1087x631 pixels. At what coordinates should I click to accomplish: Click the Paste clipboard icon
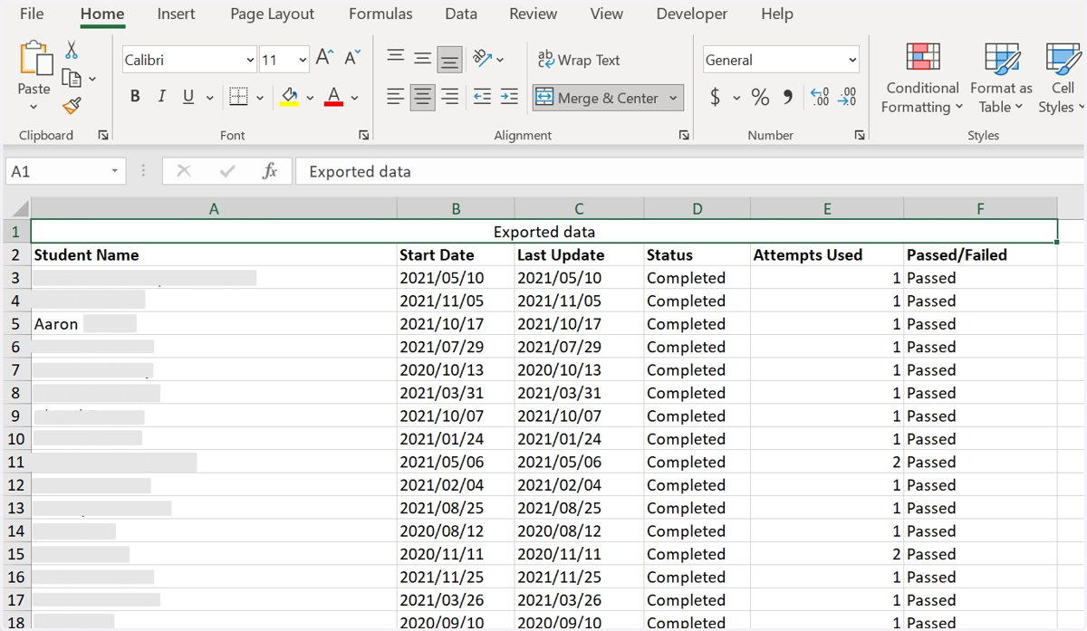click(34, 60)
